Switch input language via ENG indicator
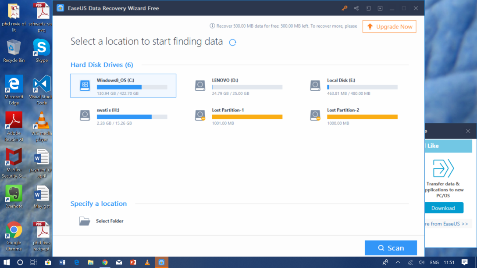The width and height of the screenshot is (477, 268). coord(434,262)
